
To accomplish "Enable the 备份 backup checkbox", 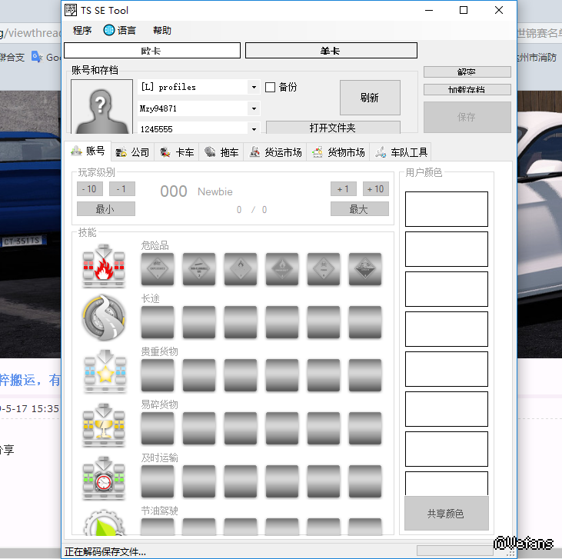I will coord(271,88).
